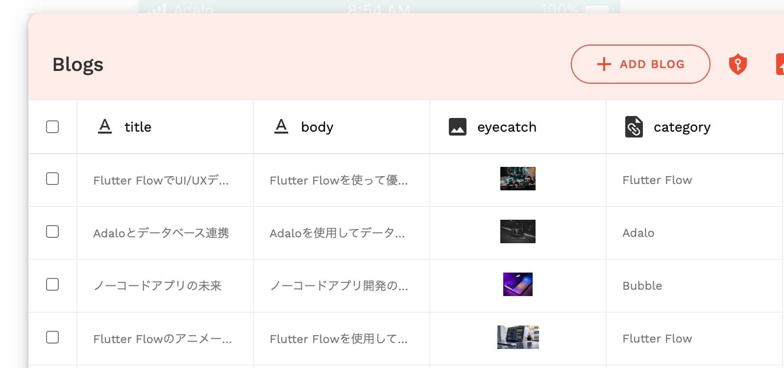Toggle the select-all checkbox in header row

point(52,127)
